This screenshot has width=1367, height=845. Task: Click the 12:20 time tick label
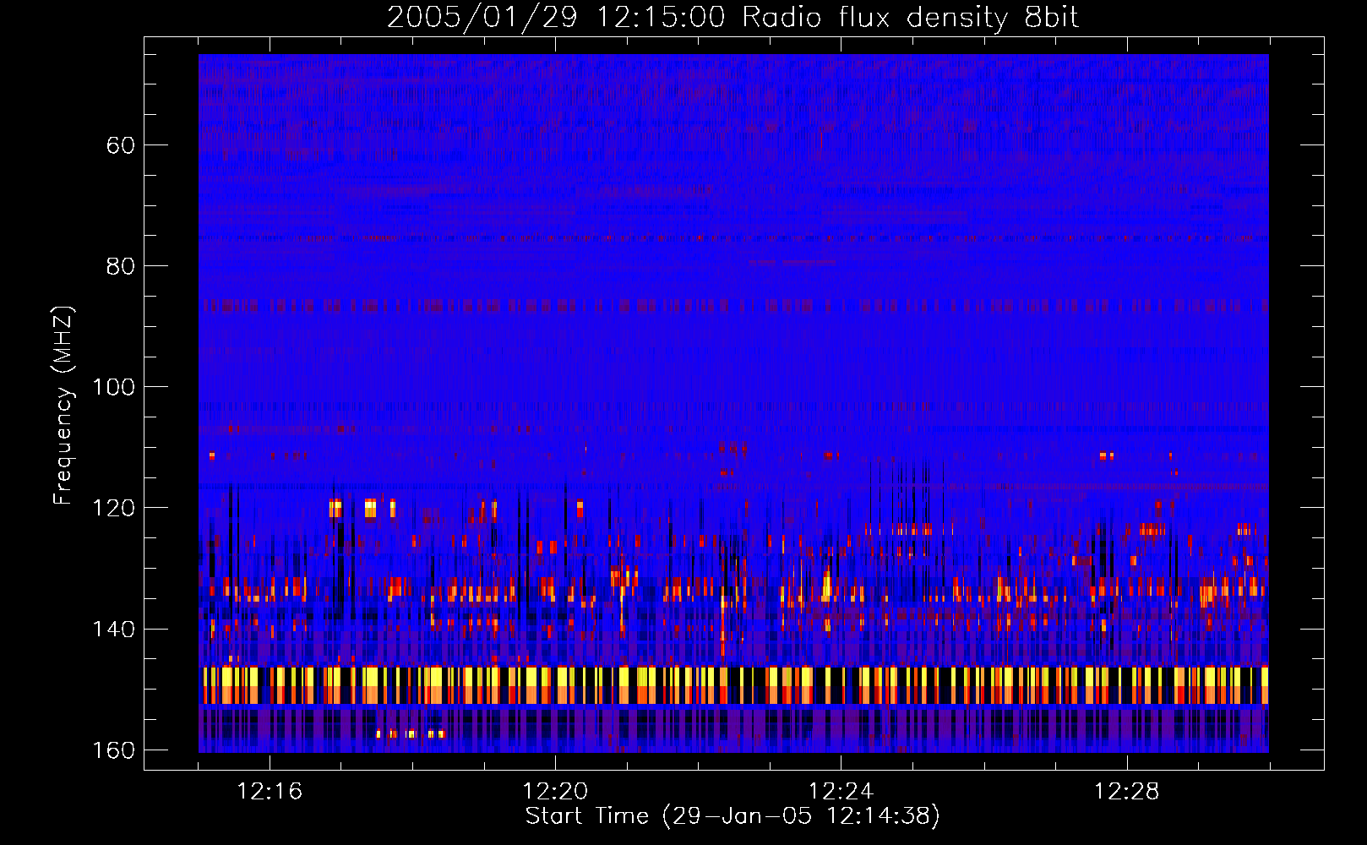(555, 792)
